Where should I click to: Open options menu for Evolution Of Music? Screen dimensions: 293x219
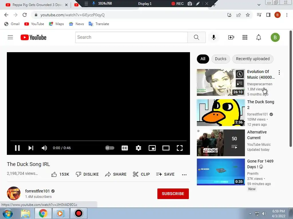tap(279, 72)
